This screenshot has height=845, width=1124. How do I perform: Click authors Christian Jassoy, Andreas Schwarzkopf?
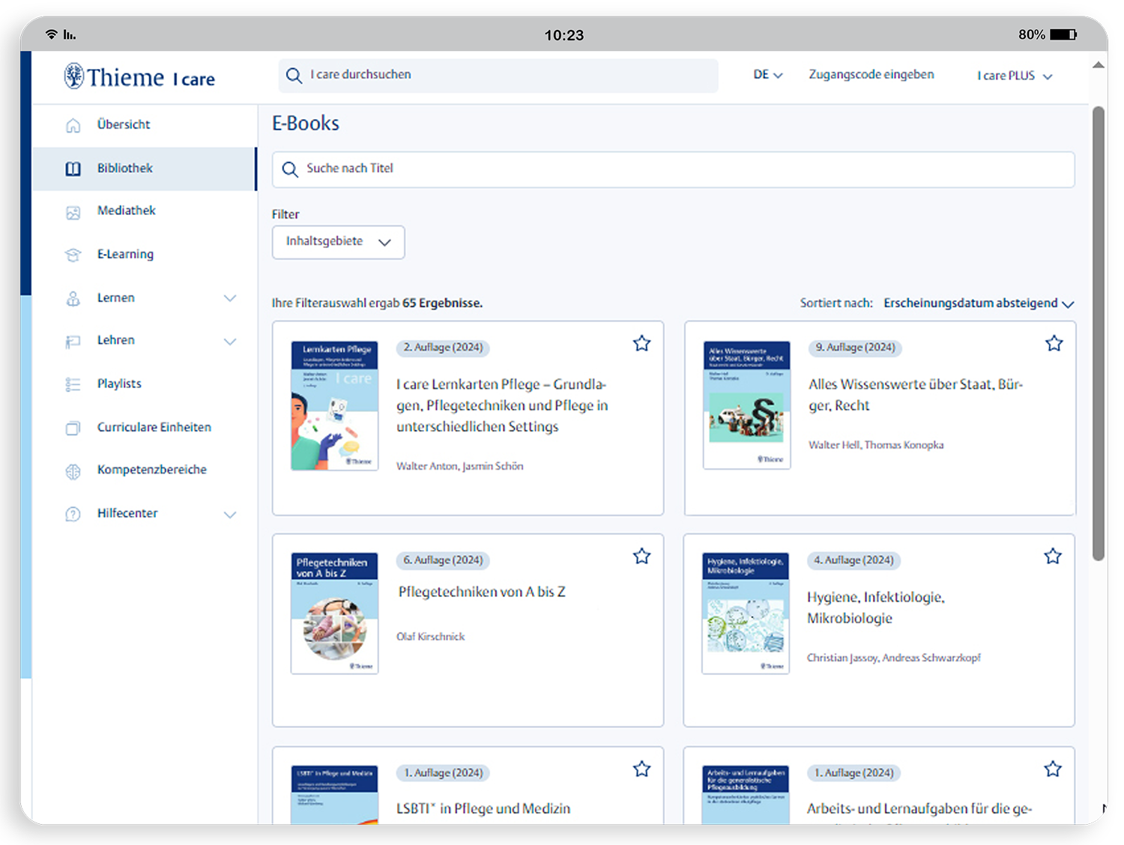pos(894,658)
